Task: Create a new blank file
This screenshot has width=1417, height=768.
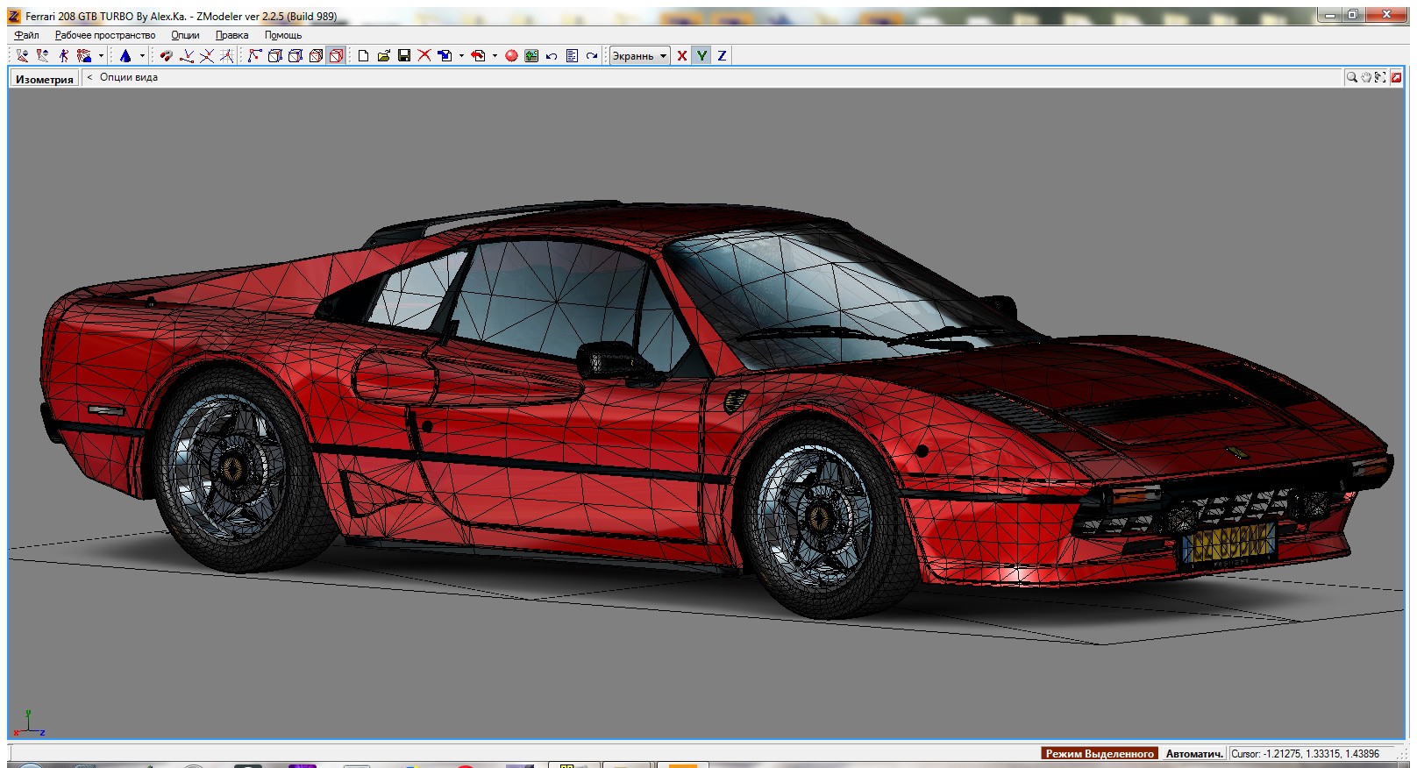Action: [x=363, y=55]
